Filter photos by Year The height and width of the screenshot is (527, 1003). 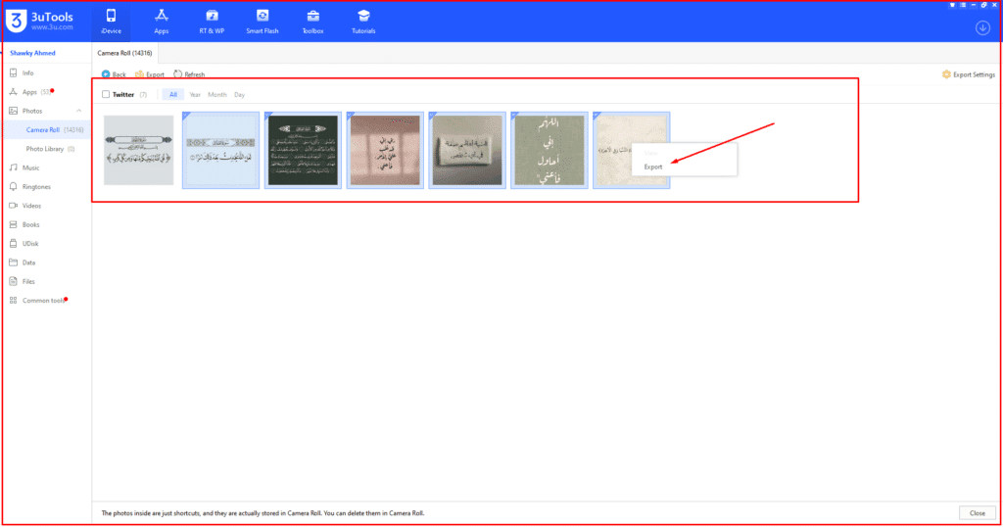(195, 95)
